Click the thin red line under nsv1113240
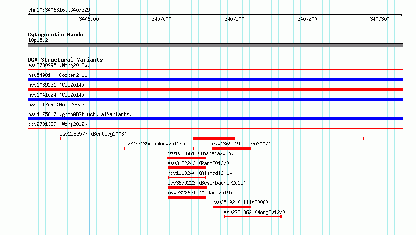Viewport: 416px width, 235px height. click(187, 178)
